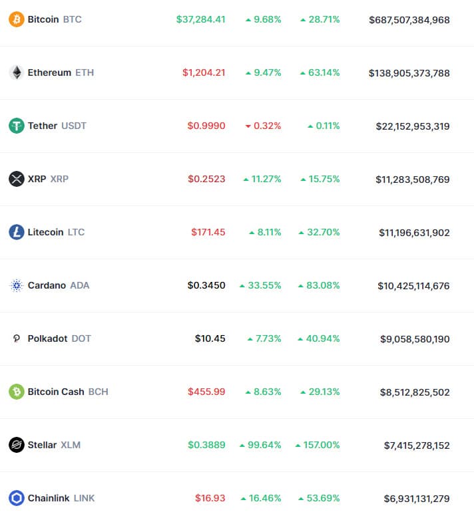Open the Bitcoin Cash BCH name link
The height and width of the screenshot is (514, 474).
(x=68, y=392)
